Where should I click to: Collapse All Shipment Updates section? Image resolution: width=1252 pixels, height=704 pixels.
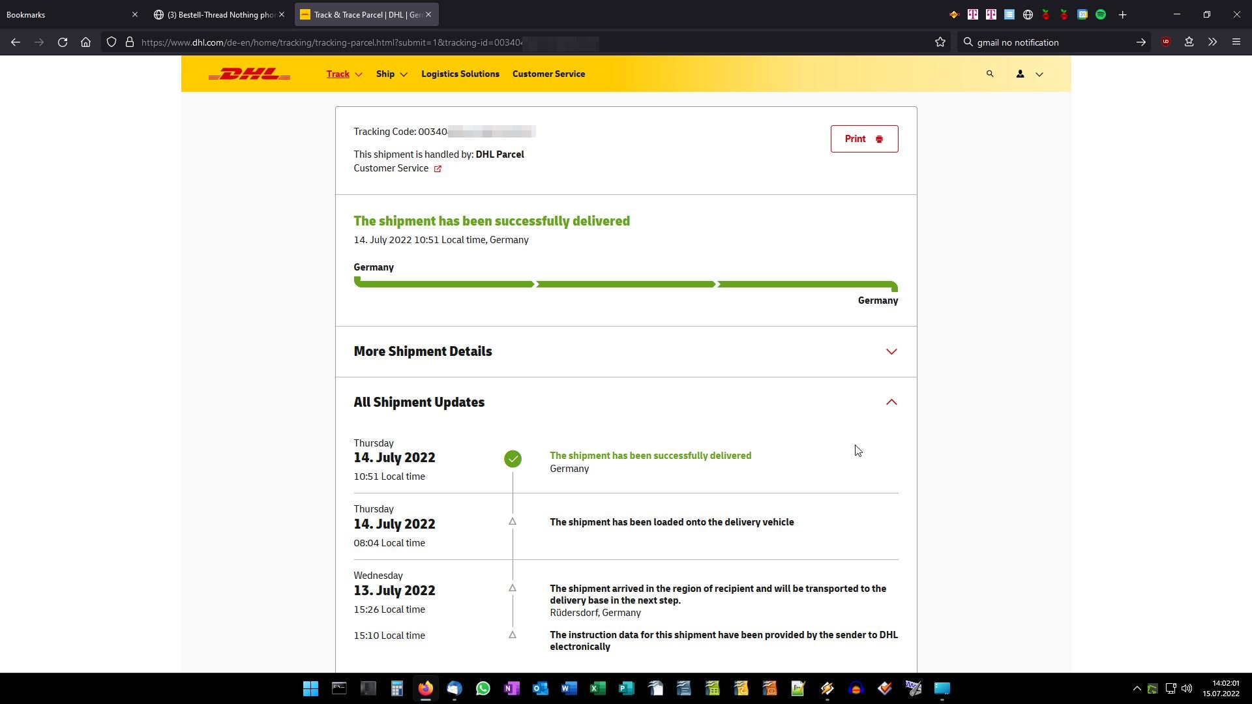(x=891, y=402)
